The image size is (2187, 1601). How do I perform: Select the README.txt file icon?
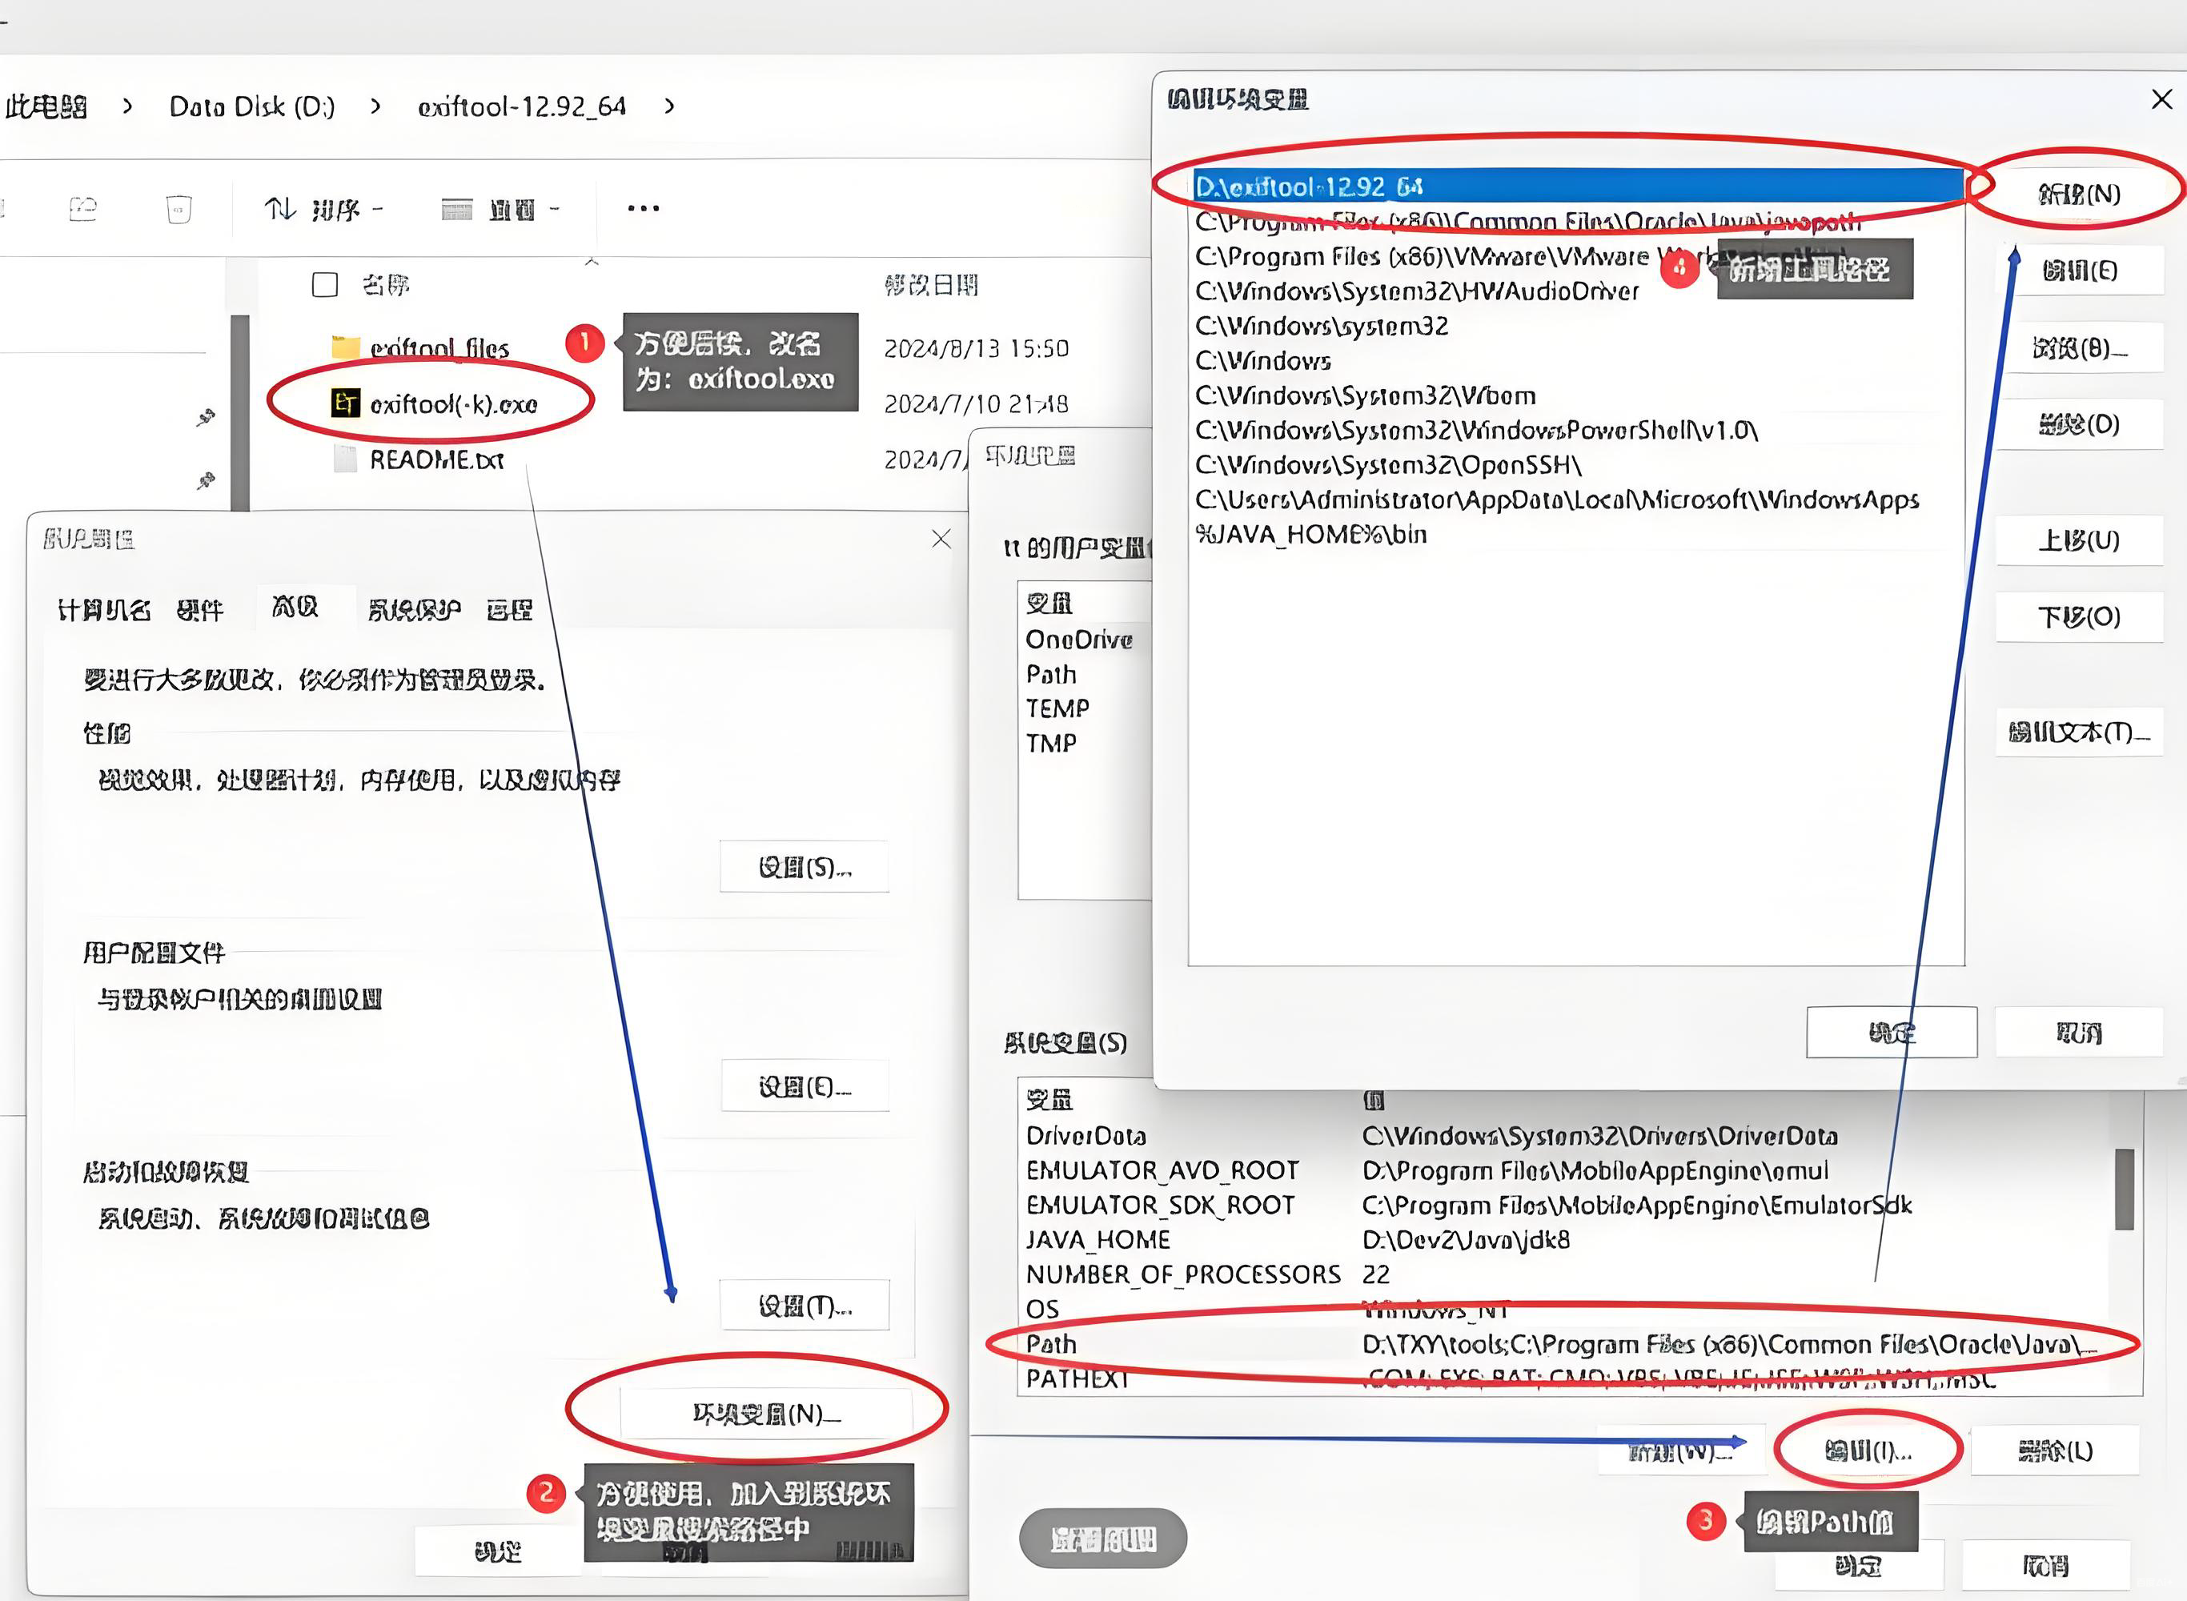click(345, 459)
